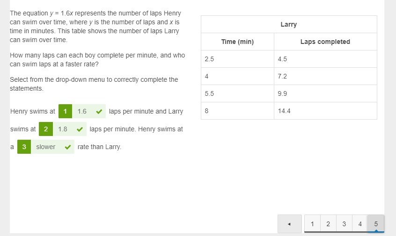Go to question page 2
This screenshot has width=396, height=236.
pos(328,224)
